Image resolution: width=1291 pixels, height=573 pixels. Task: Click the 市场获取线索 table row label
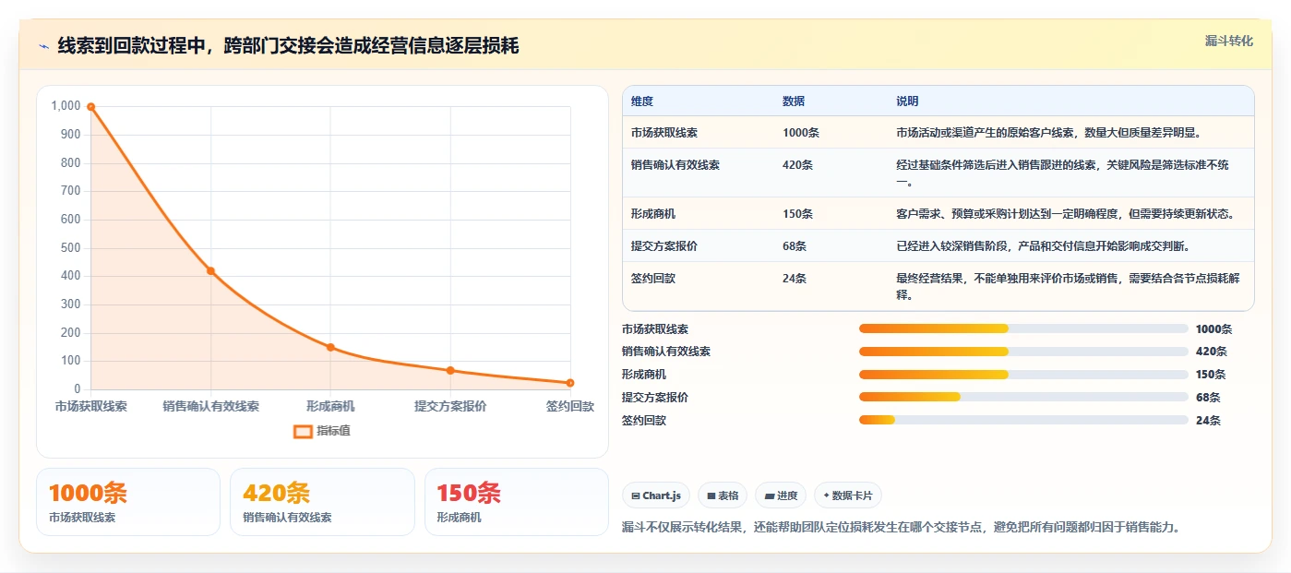[664, 133]
